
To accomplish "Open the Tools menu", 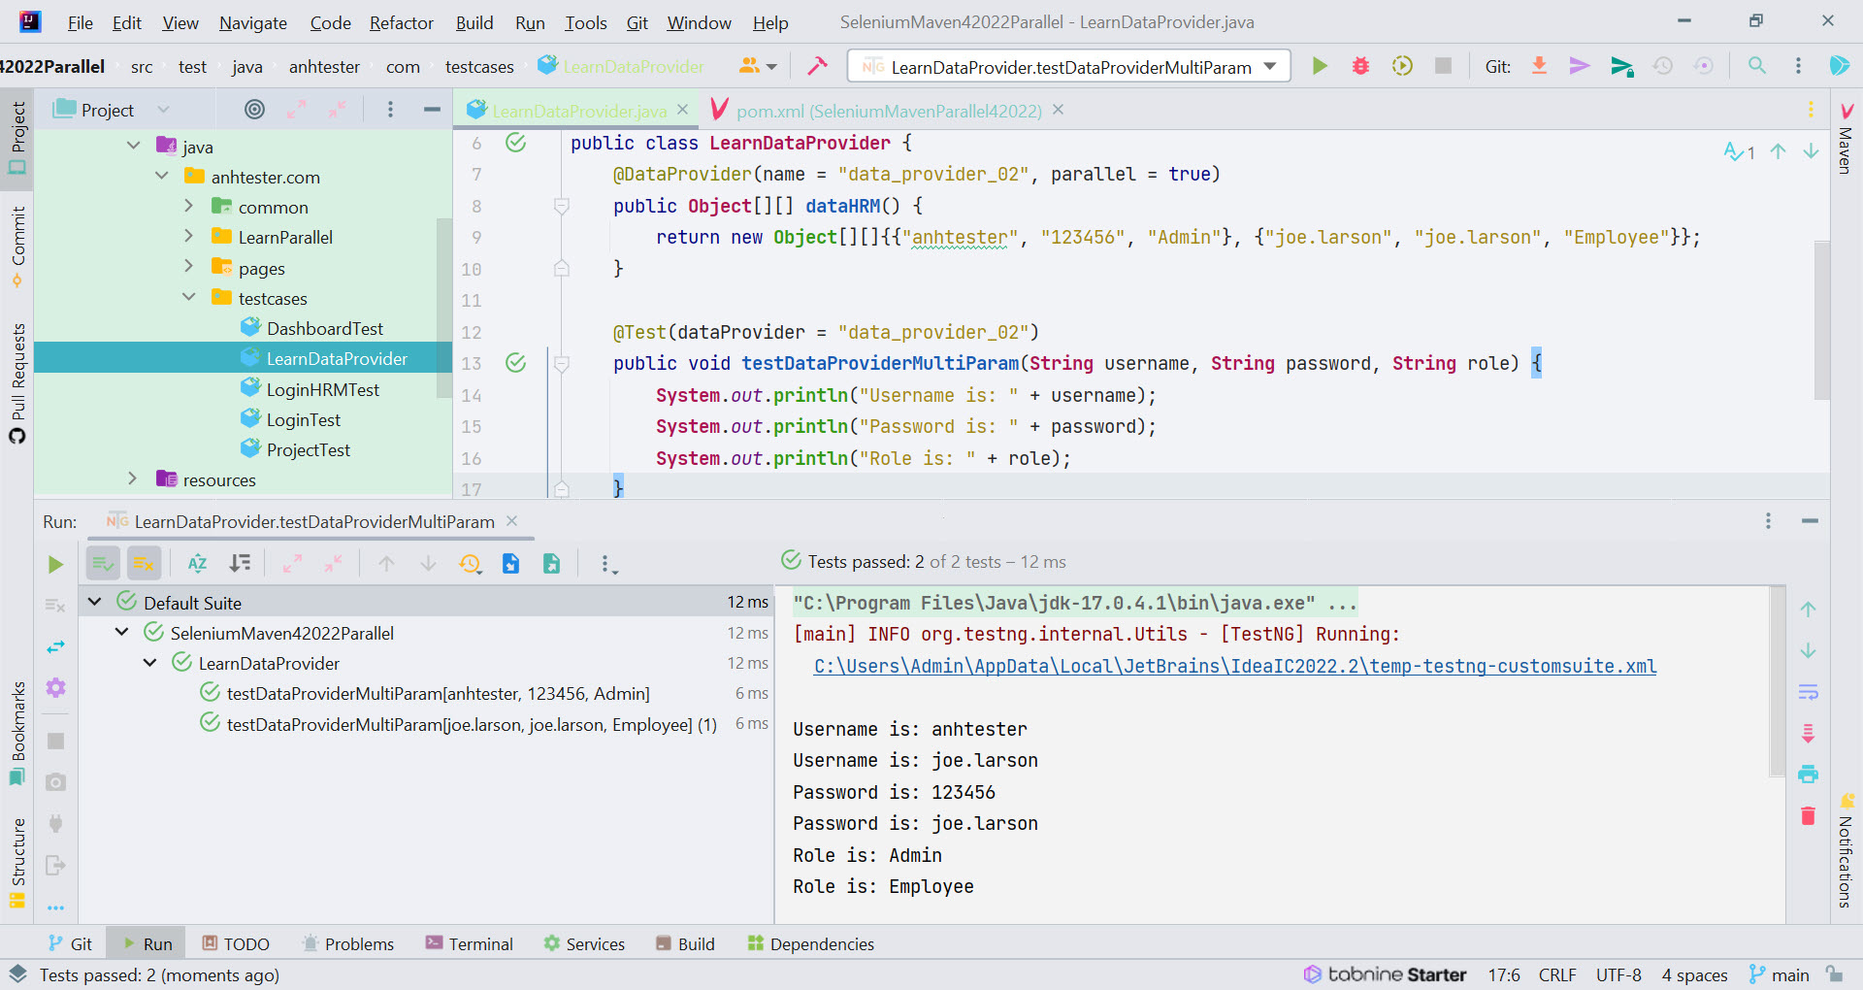I will click(x=586, y=22).
